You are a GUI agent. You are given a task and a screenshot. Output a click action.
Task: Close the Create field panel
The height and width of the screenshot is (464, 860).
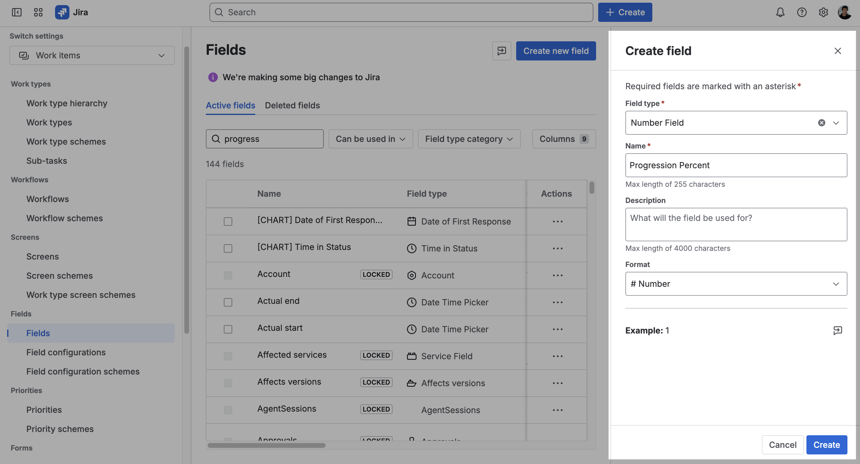point(837,51)
